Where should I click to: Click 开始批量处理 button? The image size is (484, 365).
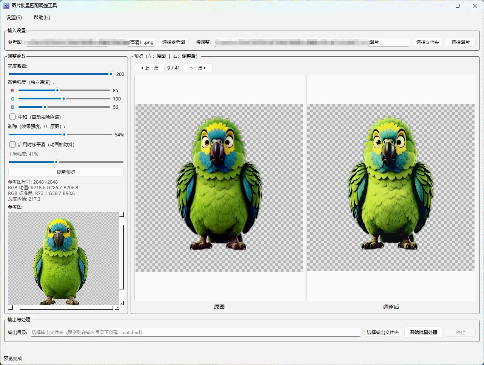tap(424, 333)
